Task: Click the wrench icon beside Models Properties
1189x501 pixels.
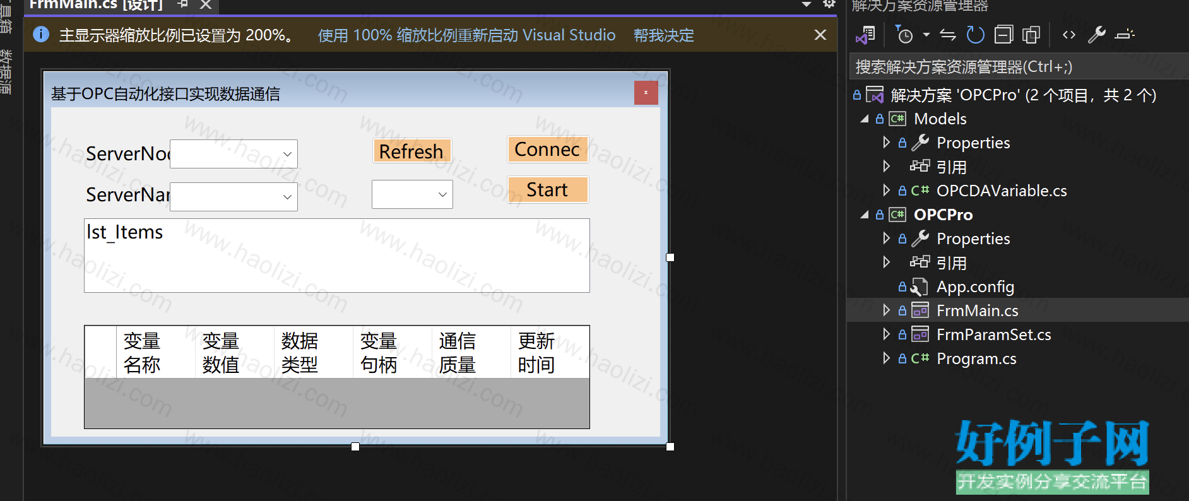Action: point(920,143)
